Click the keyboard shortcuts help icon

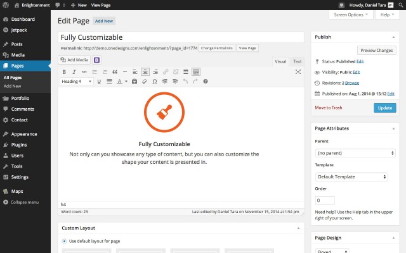[x=206, y=82]
